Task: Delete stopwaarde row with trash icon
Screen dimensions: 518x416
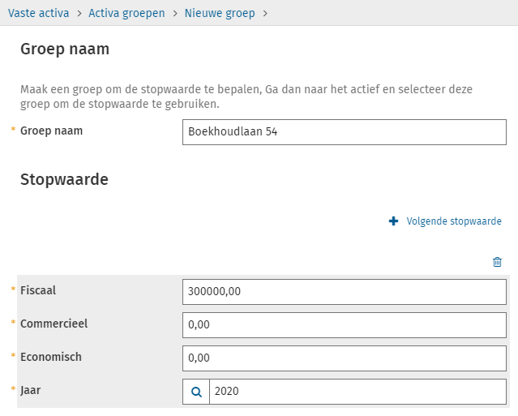Action: click(497, 262)
